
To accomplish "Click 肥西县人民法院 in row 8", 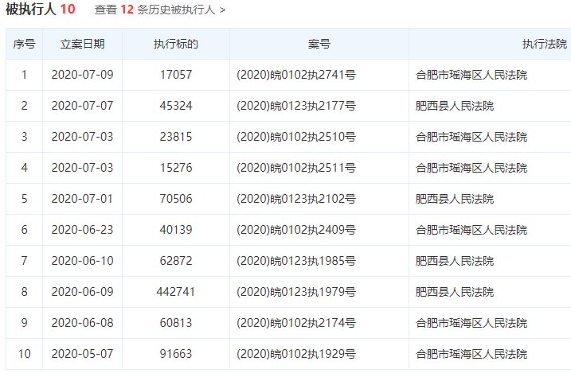I will (455, 292).
